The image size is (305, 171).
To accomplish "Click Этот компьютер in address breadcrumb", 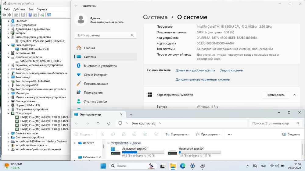I will [x=143, y=123].
